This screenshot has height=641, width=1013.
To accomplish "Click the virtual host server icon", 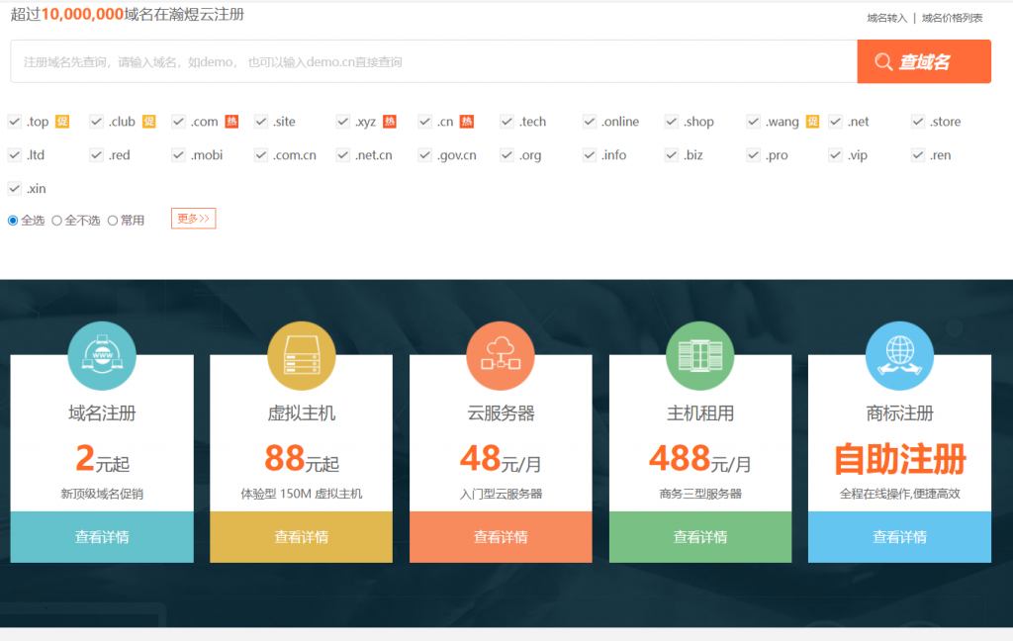I will point(302,356).
